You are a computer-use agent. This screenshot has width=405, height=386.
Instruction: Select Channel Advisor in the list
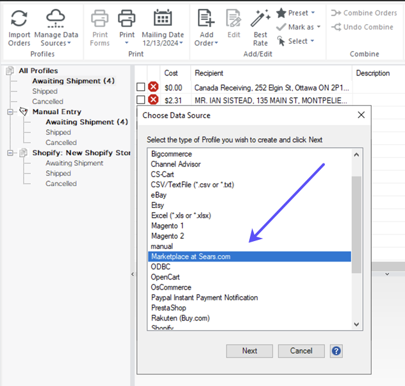point(249,164)
